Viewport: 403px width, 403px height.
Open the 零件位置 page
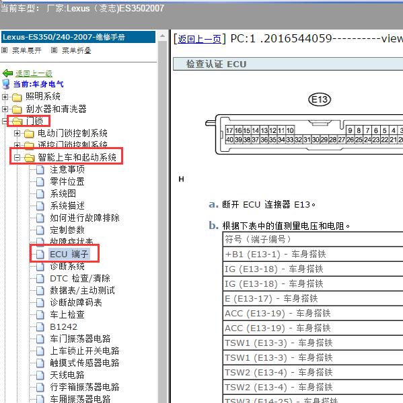coord(67,182)
